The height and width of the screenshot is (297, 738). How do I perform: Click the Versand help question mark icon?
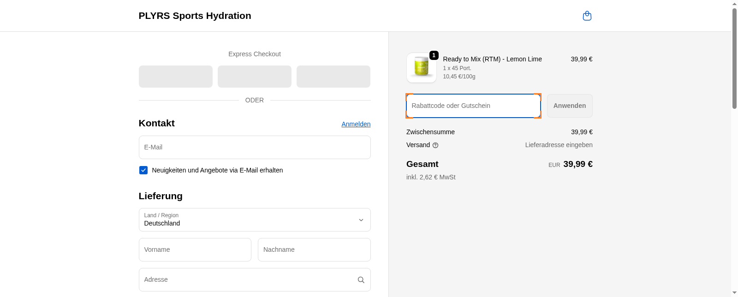pos(435,145)
